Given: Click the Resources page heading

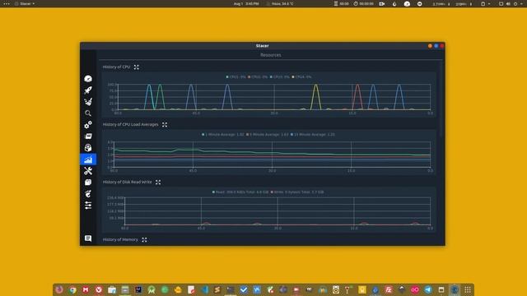Looking at the screenshot, I should pos(271,55).
